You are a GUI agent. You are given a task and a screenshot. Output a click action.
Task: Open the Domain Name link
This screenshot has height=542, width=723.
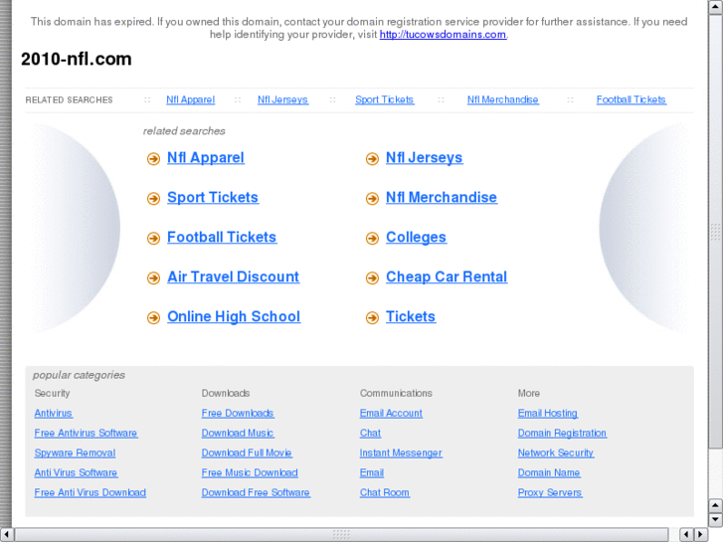[549, 472]
